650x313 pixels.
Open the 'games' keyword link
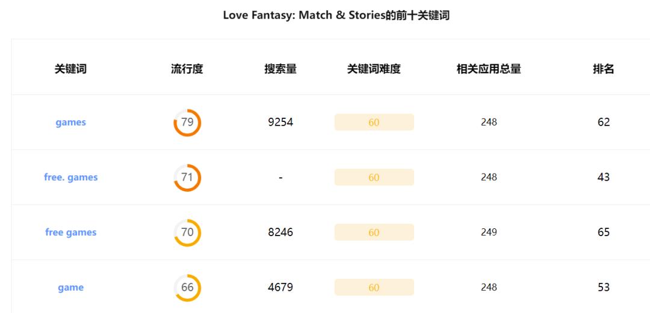coord(70,123)
